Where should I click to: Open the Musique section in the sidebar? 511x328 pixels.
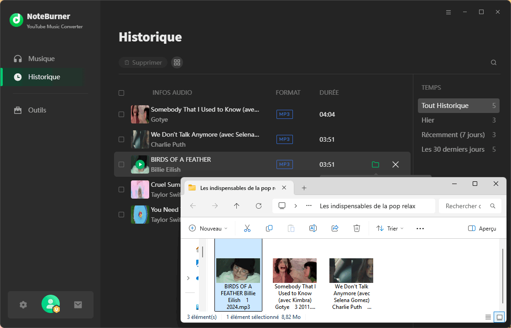[x=42, y=59]
